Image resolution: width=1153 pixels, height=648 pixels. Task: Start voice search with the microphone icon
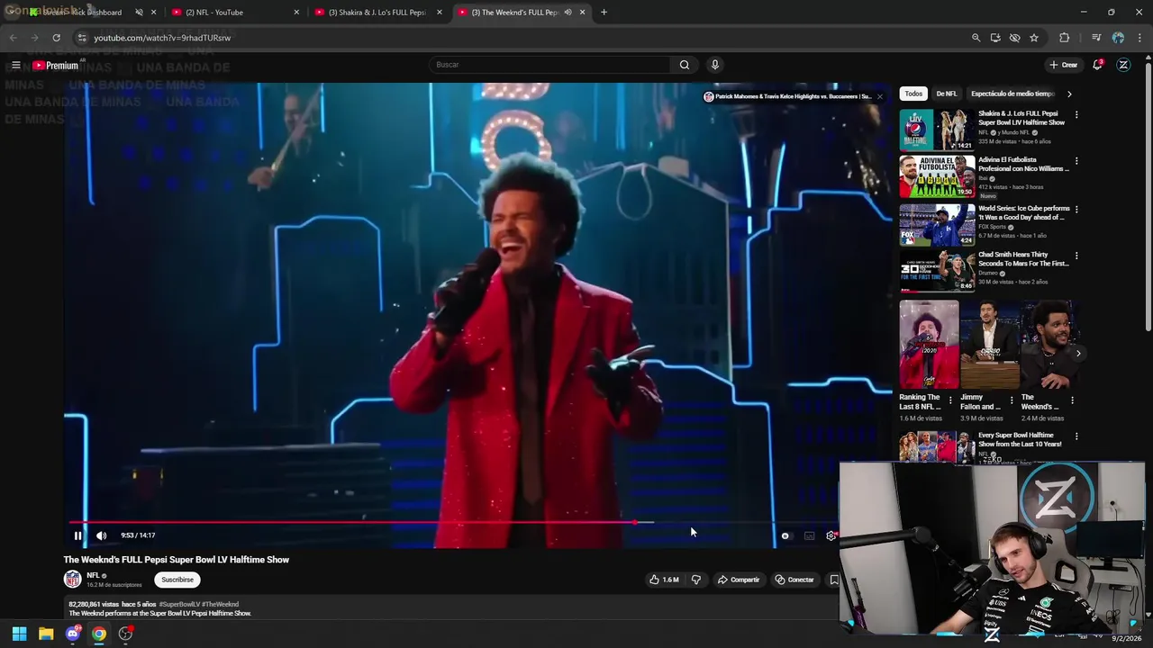point(715,65)
